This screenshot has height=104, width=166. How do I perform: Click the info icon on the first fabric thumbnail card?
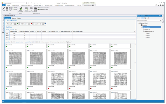pos(12,51)
